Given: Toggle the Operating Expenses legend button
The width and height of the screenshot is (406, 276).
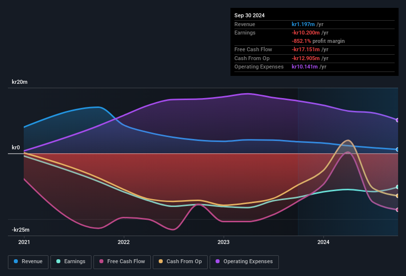Looking at the screenshot, I should pos(244,262).
